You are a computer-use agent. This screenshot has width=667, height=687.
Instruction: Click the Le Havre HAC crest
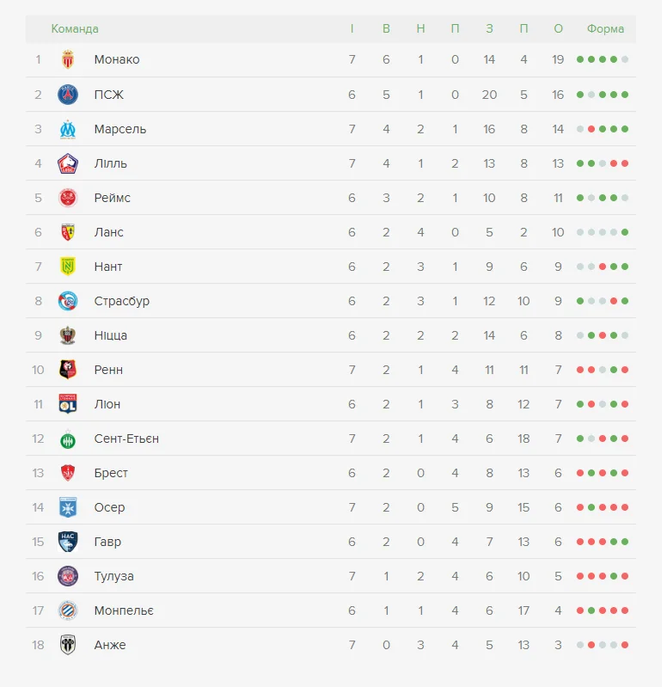tap(68, 542)
